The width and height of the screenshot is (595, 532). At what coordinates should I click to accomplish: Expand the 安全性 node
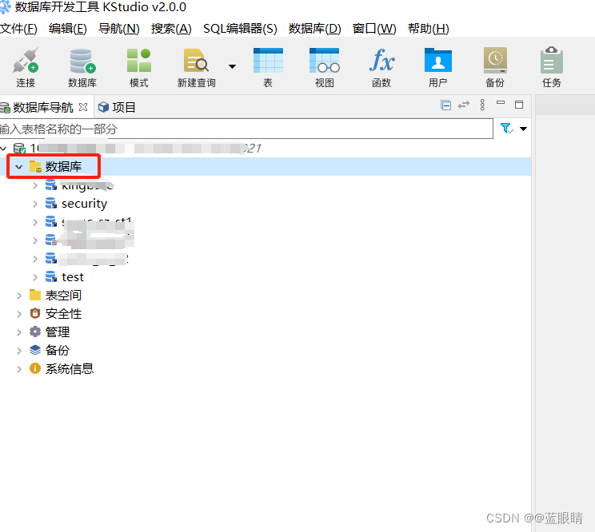[19, 314]
